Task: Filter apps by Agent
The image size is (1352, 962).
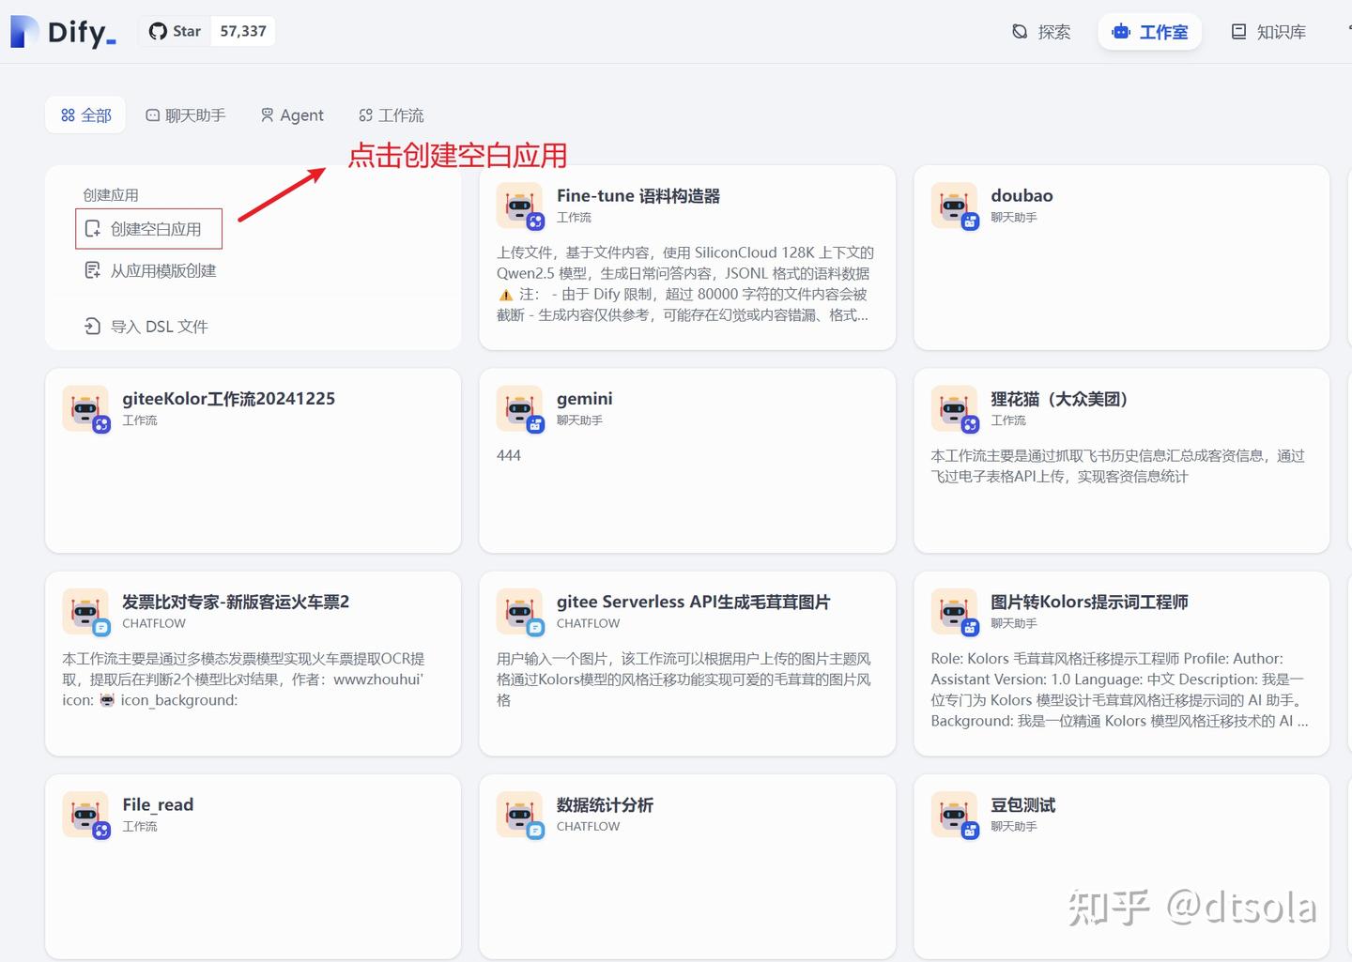Action: tap(292, 115)
